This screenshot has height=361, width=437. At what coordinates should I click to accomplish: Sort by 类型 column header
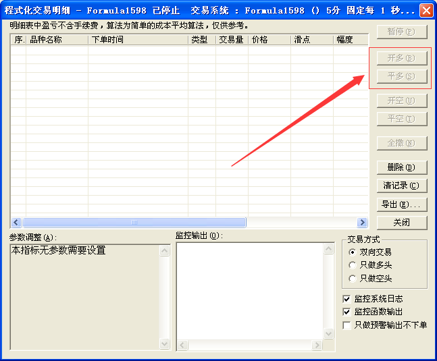(202, 40)
